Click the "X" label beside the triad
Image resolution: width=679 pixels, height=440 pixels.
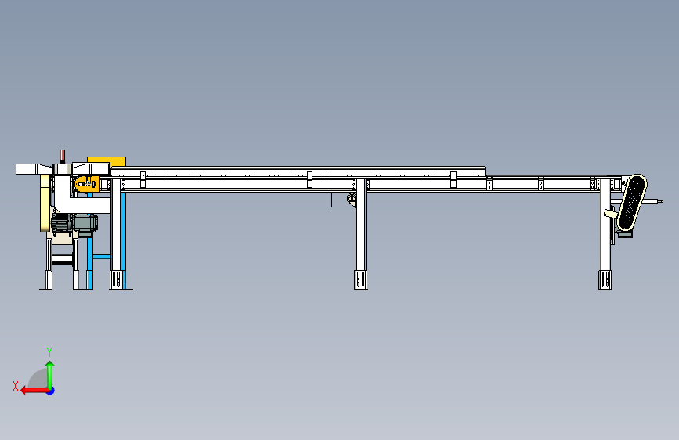tap(16, 386)
